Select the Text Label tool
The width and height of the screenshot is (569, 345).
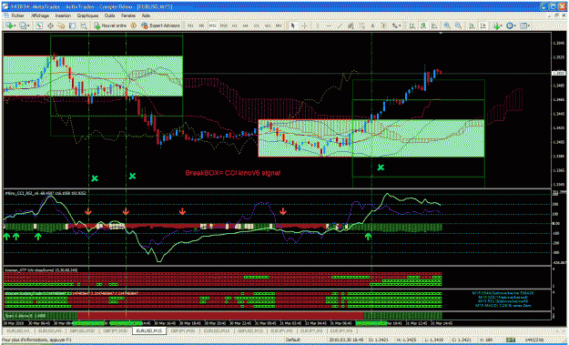383,25
